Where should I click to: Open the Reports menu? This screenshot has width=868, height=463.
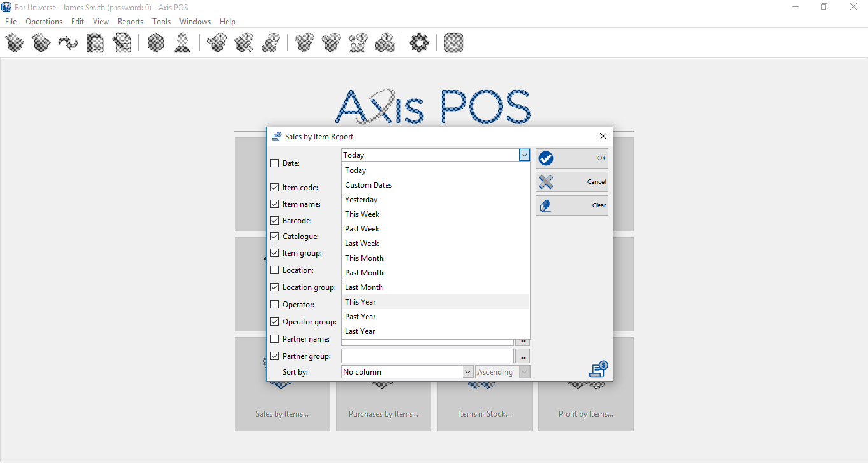coord(130,22)
